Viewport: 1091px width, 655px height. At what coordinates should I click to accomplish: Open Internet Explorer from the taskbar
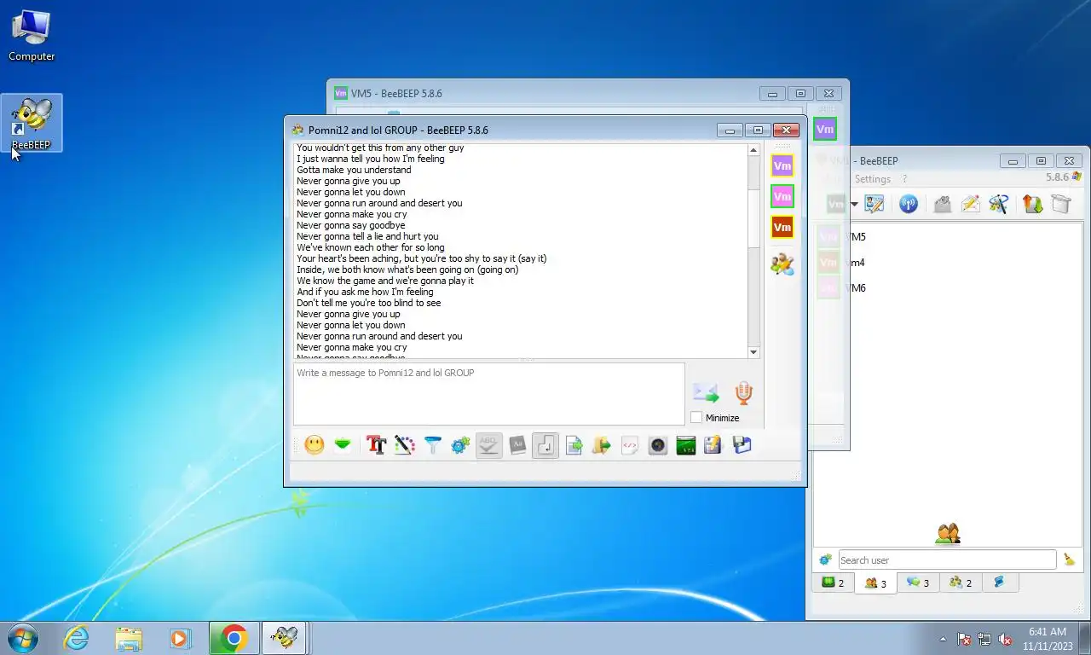pyautogui.click(x=76, y=638)
